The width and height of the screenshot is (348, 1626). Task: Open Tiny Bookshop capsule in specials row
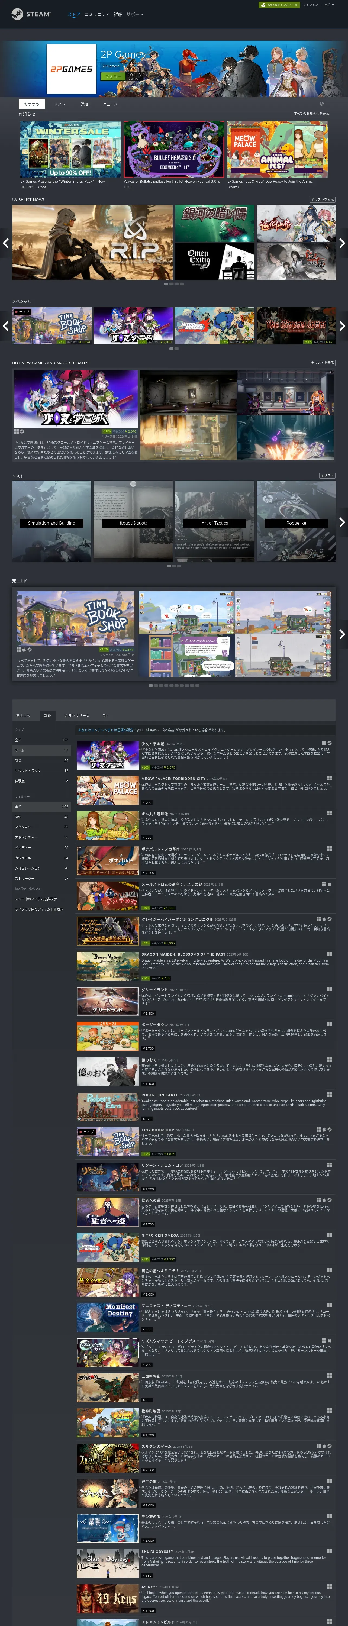coord(52,326)
